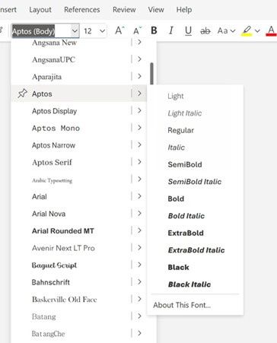Open the References ribbon tab
277x343 pixels.
82,10
